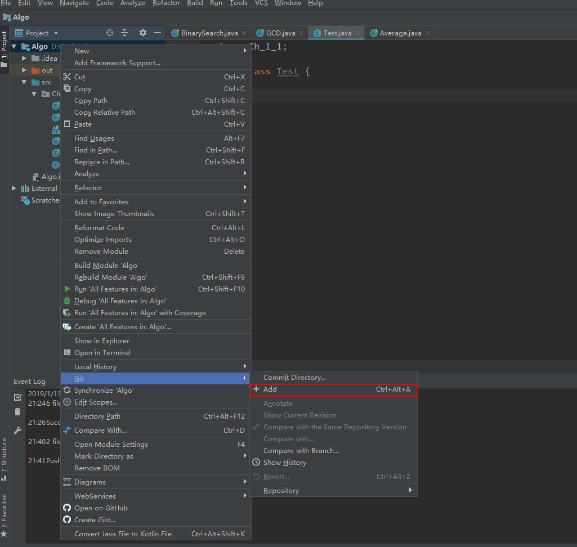Click the Event Log wrench settings icon
The image size is (577, 547).
17,431
